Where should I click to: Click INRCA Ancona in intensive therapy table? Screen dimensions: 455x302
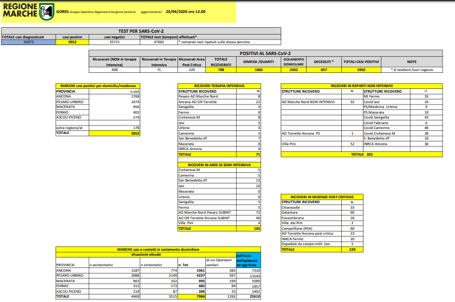[219, 149]
